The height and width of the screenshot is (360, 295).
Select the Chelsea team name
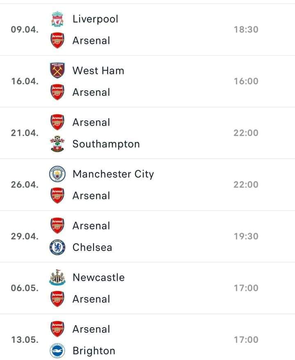[x=92, y=248]
